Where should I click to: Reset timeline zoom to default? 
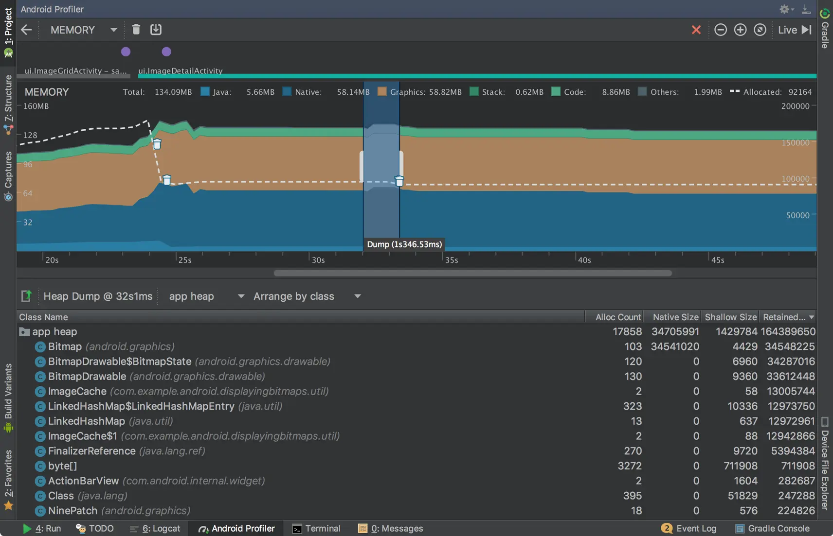coord(760,30)
